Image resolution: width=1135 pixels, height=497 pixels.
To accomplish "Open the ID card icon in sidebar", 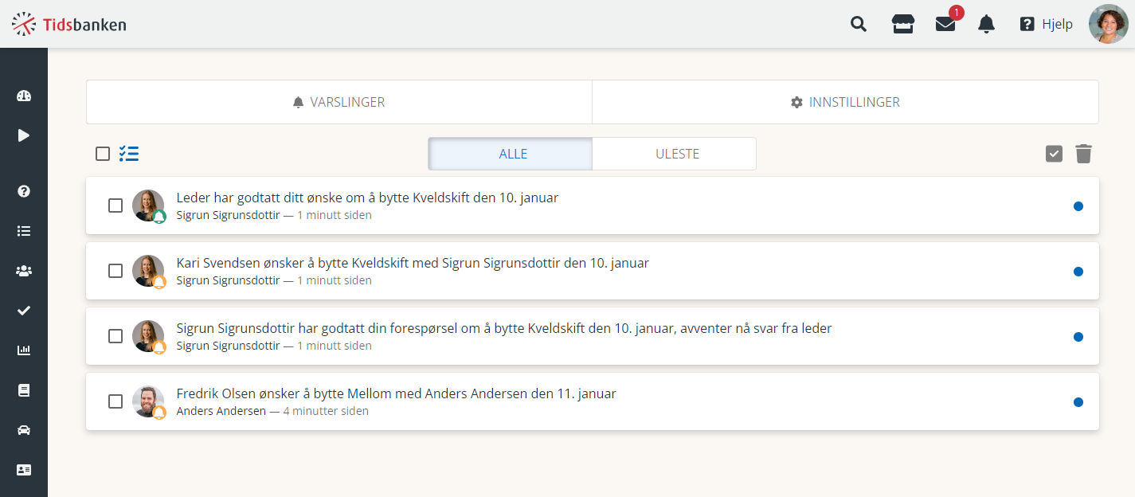I will coord(24,470).
